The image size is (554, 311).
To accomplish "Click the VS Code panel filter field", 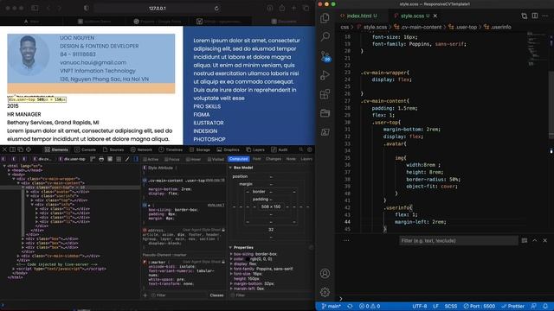I will click(x=458, y=240).
